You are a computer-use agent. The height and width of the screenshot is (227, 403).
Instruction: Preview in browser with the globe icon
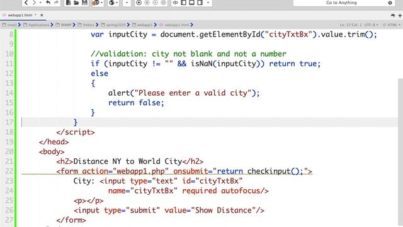111,3
